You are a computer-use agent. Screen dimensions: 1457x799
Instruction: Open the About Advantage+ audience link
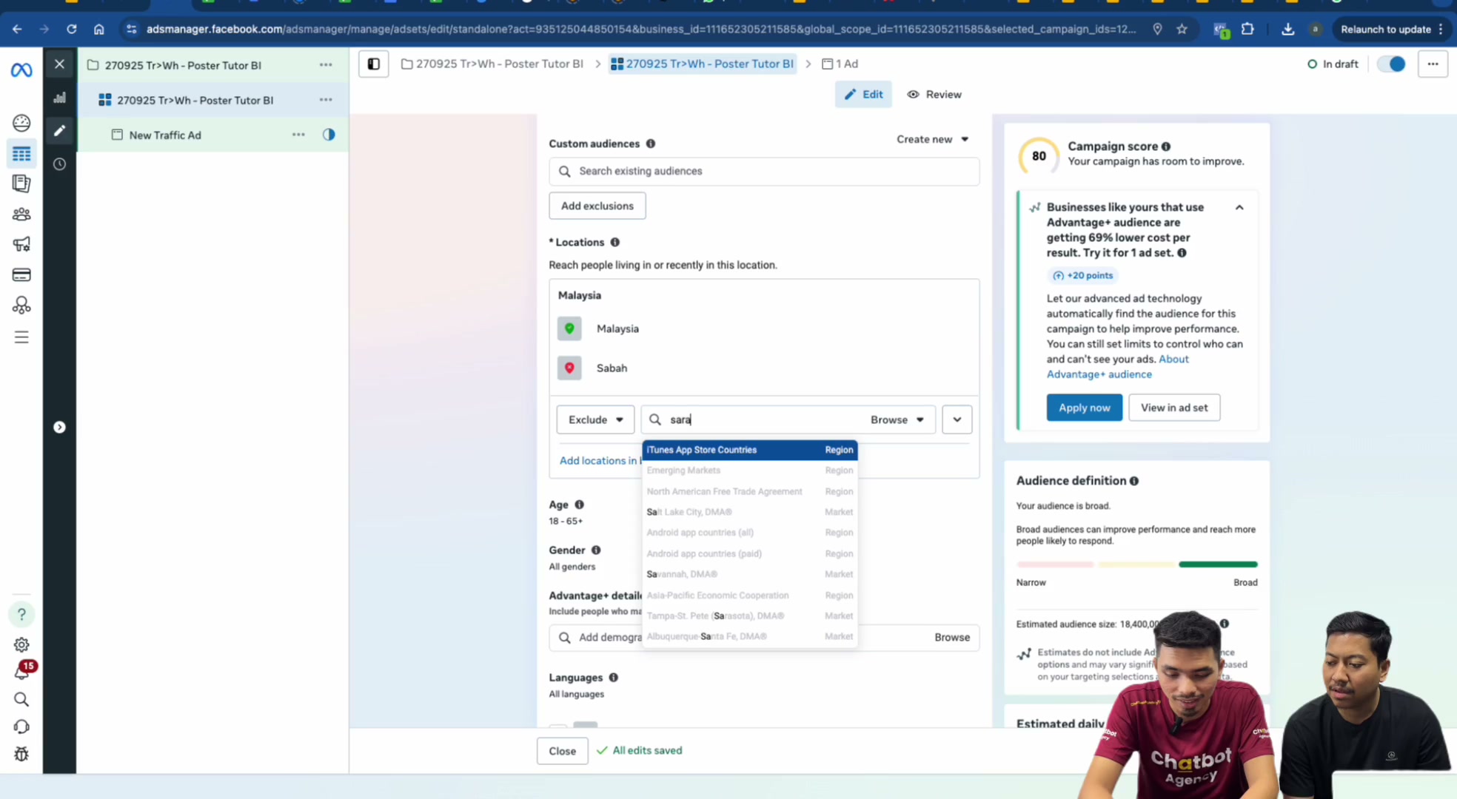click(x=1117, y=367)
